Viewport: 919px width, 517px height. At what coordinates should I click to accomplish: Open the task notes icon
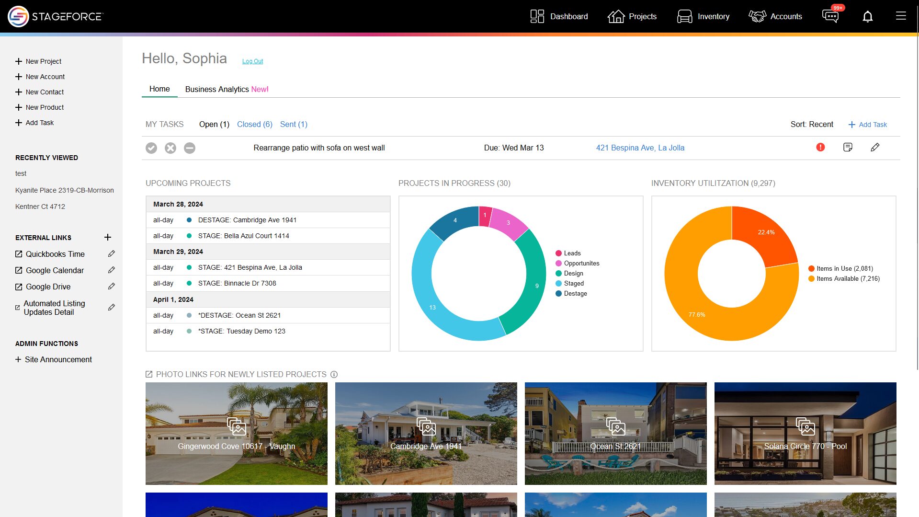point(848,147)
